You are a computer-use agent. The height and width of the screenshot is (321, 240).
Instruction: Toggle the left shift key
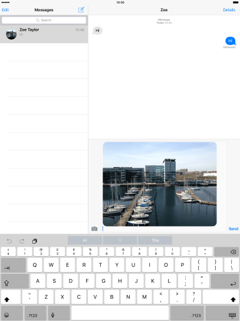click(x=11, y=297)
